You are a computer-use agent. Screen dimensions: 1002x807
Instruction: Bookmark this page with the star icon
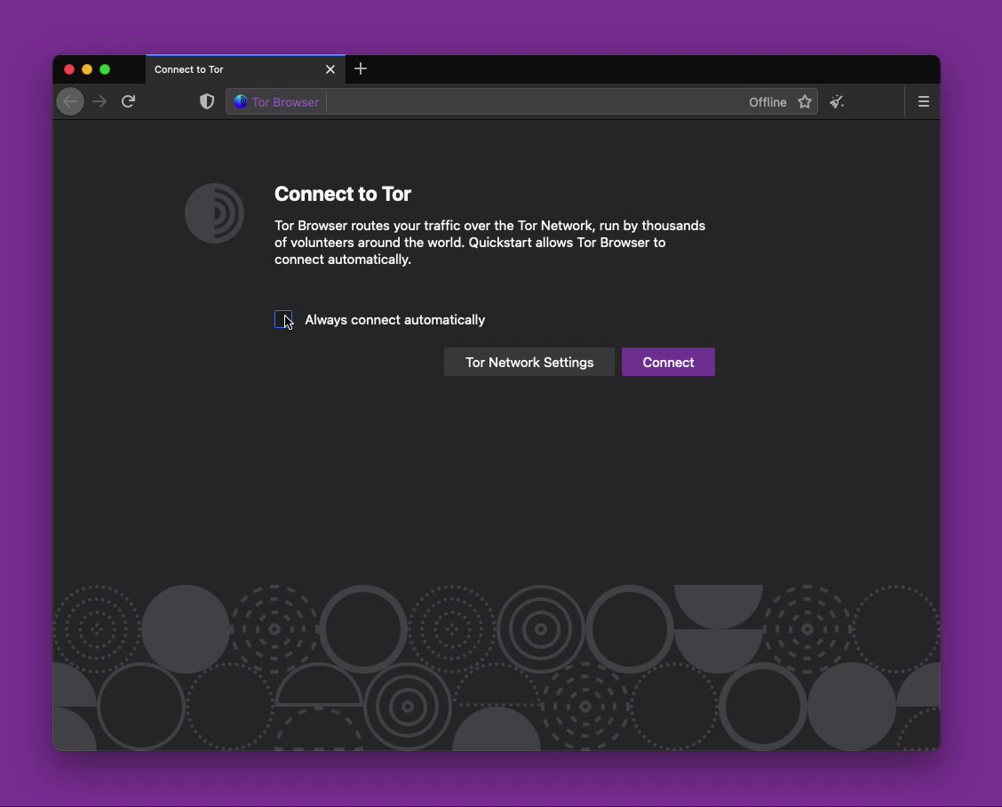pos(805,101)
